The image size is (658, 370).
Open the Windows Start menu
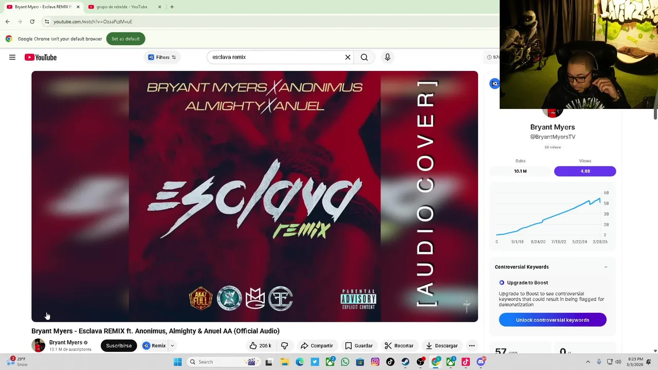(177, 362)
